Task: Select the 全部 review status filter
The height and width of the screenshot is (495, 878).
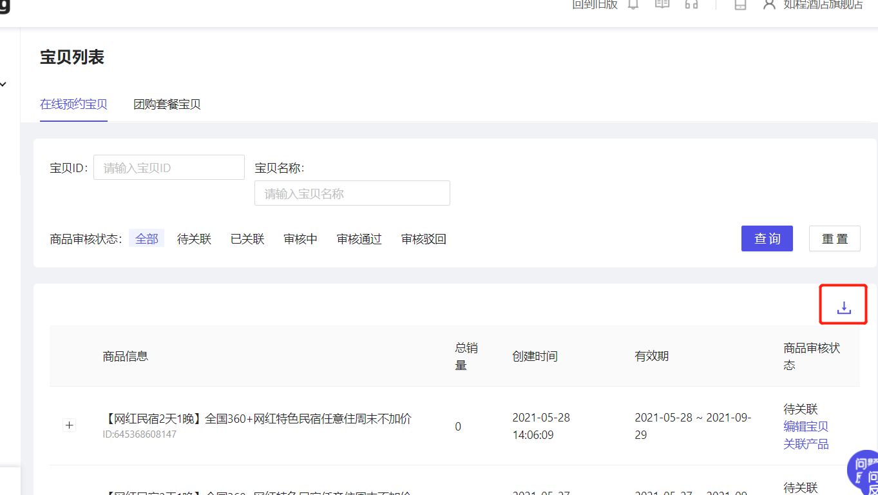Action: (x=147, y=238)
